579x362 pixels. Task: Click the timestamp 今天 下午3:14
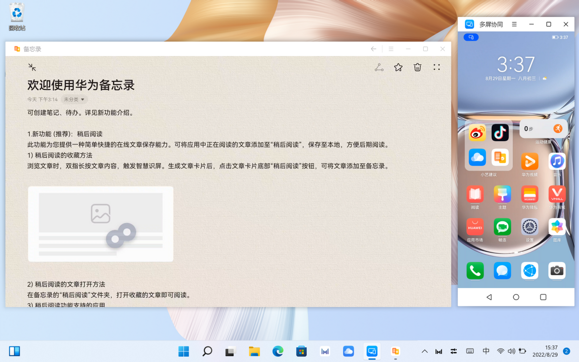42,99
